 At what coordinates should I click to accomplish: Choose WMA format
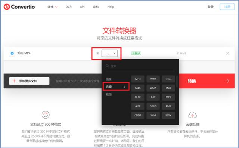click(x=153, y=88)
